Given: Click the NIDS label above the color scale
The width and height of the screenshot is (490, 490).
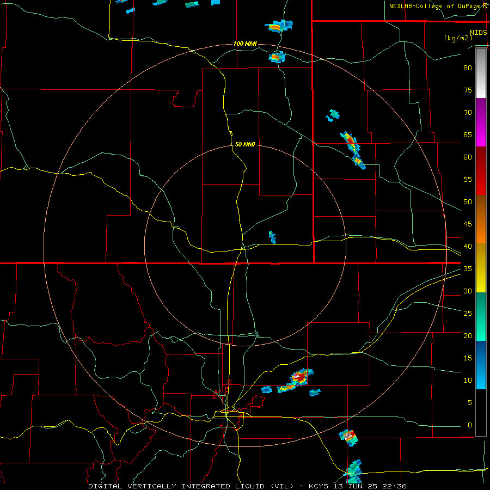Looking at the screenshot, I should [x=478, y=33].
